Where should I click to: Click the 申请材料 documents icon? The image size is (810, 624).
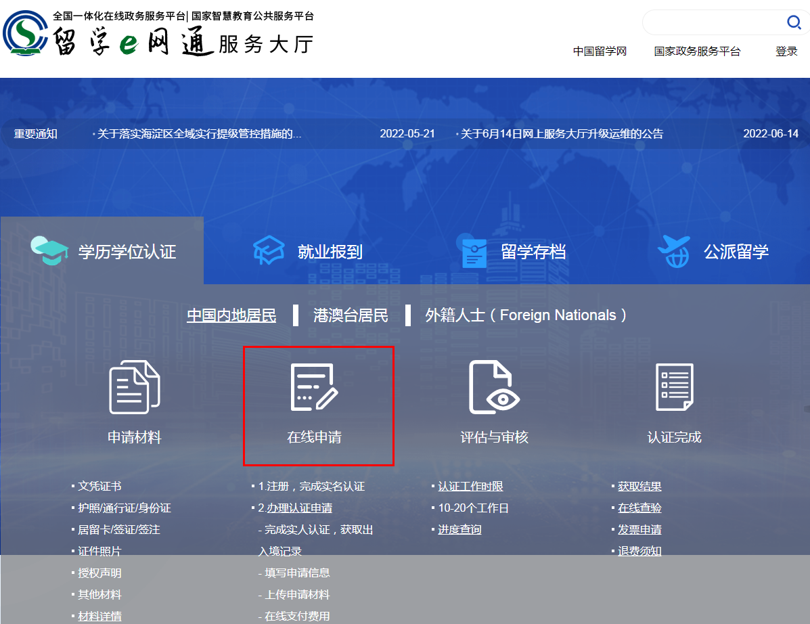tap(135, 387)
